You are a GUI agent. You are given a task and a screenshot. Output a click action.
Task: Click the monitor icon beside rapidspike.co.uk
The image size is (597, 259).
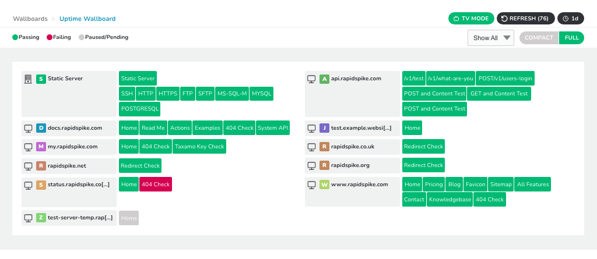click(311, 147)
